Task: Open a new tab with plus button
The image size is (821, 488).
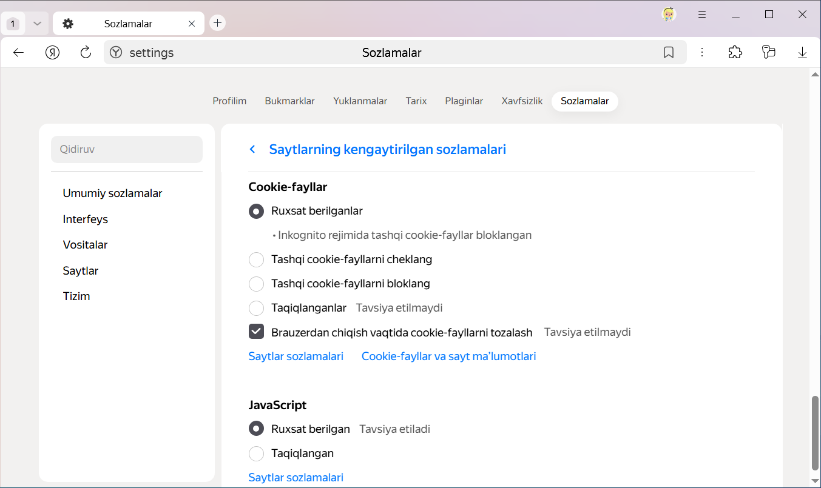Action: [x=217, y=23]
